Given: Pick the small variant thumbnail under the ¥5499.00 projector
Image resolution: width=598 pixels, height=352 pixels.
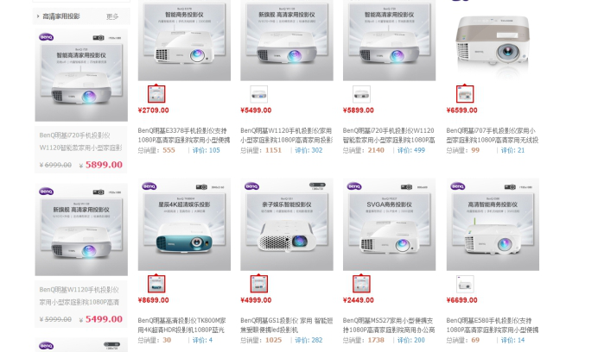Looking at the screenshot, I should tap(258, 94).
